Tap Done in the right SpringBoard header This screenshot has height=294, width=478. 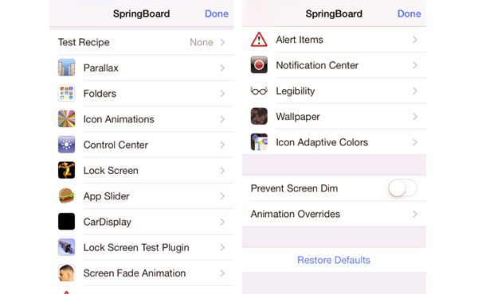click(409, 14)
